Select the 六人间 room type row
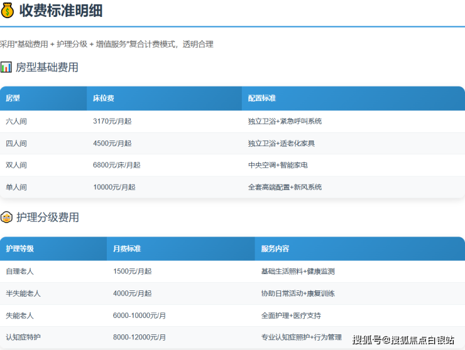Screen dimensions: 465x350 pyautogui.click(x=16, y=122)
